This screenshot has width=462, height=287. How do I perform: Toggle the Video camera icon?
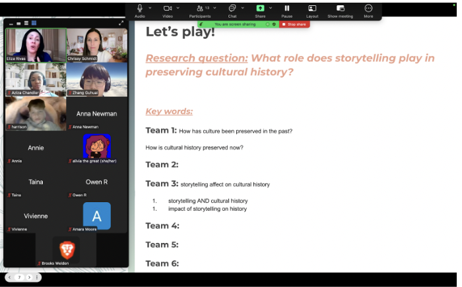(168, 8)
